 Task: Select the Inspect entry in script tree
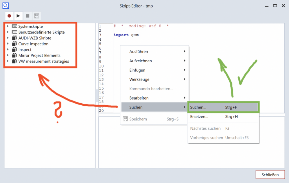[x=25, y=50]
